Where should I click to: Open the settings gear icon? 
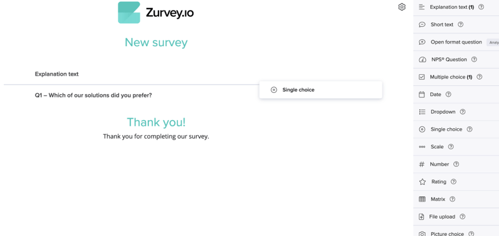pyautogui.click(x=402, y=7)
